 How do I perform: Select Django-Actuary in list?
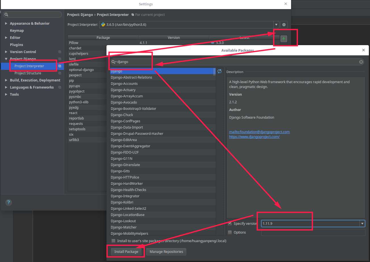click(163, 90)
